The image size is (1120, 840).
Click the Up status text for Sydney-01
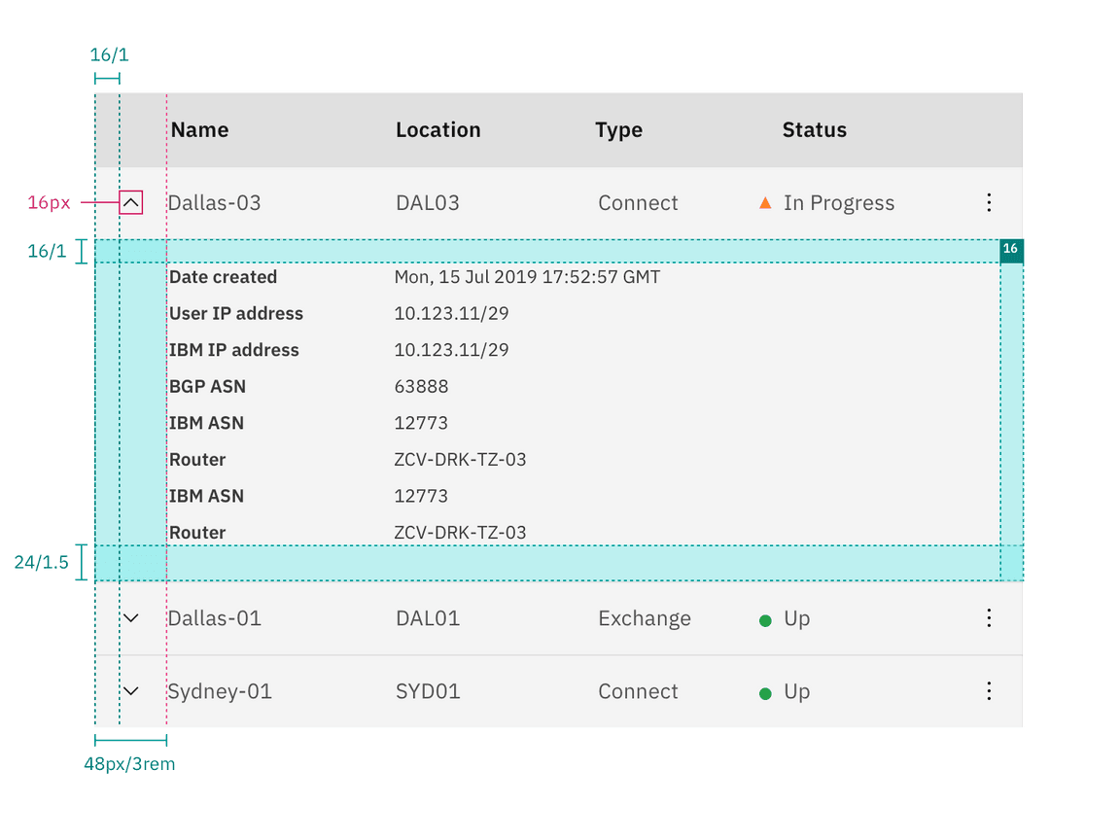[x=796, y=692]
